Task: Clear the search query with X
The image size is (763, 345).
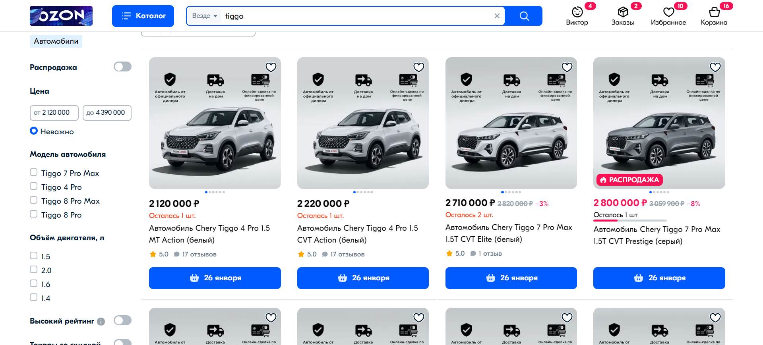Action: pos(497,16)
